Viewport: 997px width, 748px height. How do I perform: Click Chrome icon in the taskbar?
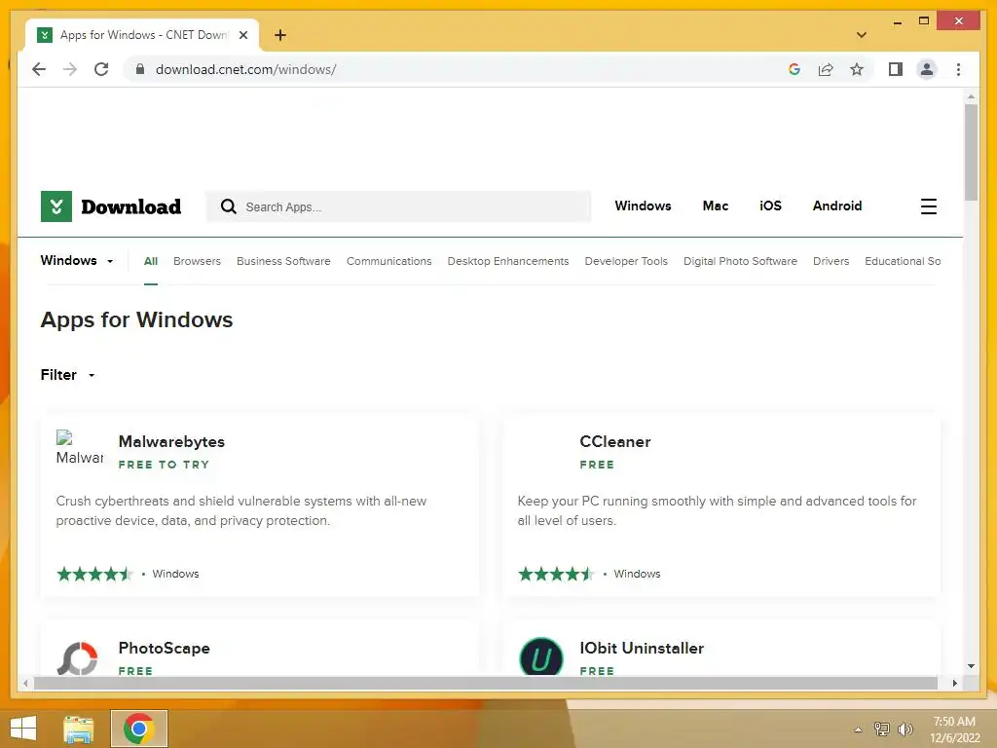[139, 729]
